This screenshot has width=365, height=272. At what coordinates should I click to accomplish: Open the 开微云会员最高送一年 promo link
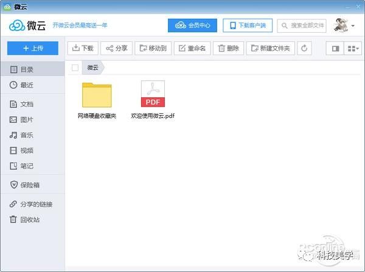pos(80,25)
